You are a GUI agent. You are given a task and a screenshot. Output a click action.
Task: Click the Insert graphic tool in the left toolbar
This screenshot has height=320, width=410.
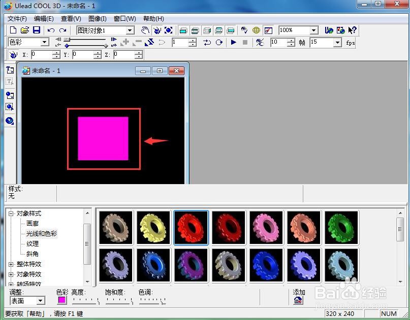point(10,95)
